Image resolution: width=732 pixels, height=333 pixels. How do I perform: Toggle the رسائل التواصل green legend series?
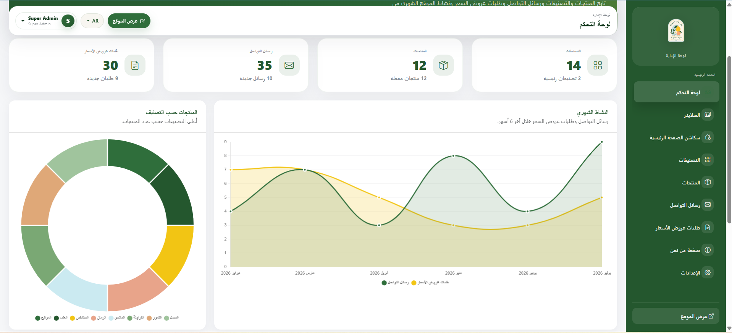395,283
